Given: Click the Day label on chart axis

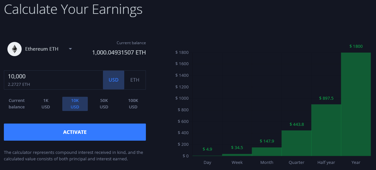Looking at the screenshot, I should [208, 163].
